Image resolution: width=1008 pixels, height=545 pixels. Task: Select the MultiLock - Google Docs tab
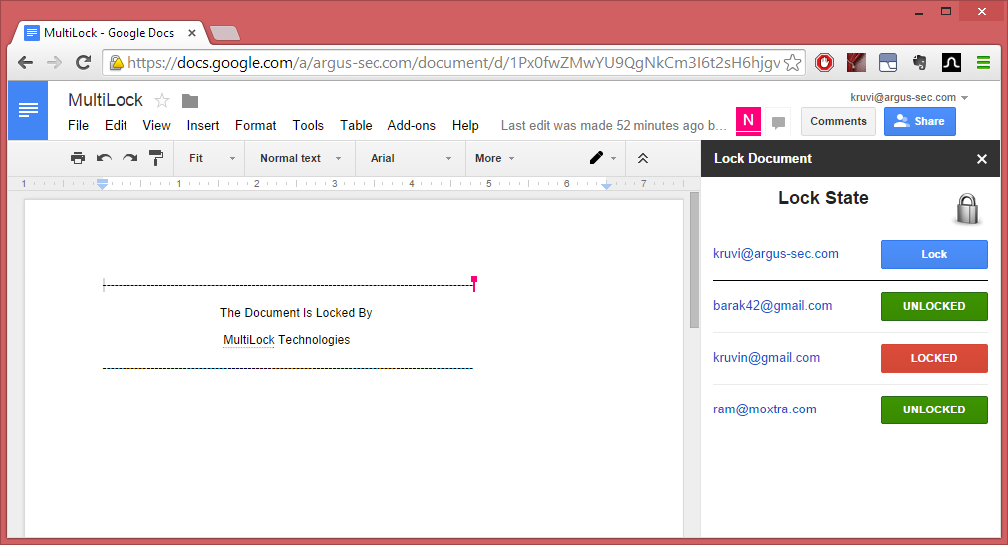(110, 33)
